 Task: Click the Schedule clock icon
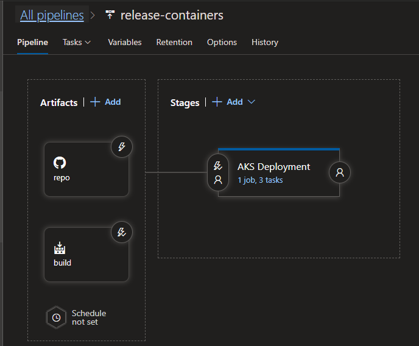point(56,317)
